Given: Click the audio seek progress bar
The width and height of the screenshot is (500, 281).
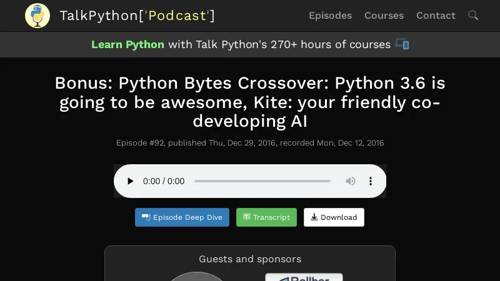Looking at the screenshot, I should (262, 181).
